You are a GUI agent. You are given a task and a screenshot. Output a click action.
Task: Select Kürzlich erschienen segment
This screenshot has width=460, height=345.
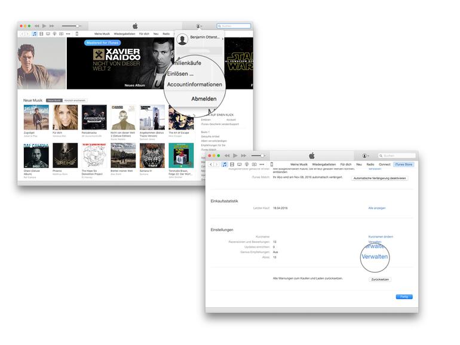click(75, 100)
